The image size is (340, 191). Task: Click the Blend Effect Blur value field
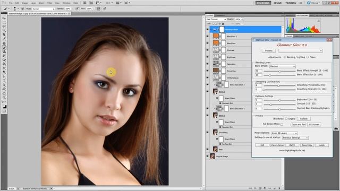tap(259, 75)
